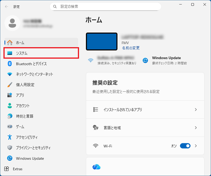Maximize the Settings window

pos(193,5)
